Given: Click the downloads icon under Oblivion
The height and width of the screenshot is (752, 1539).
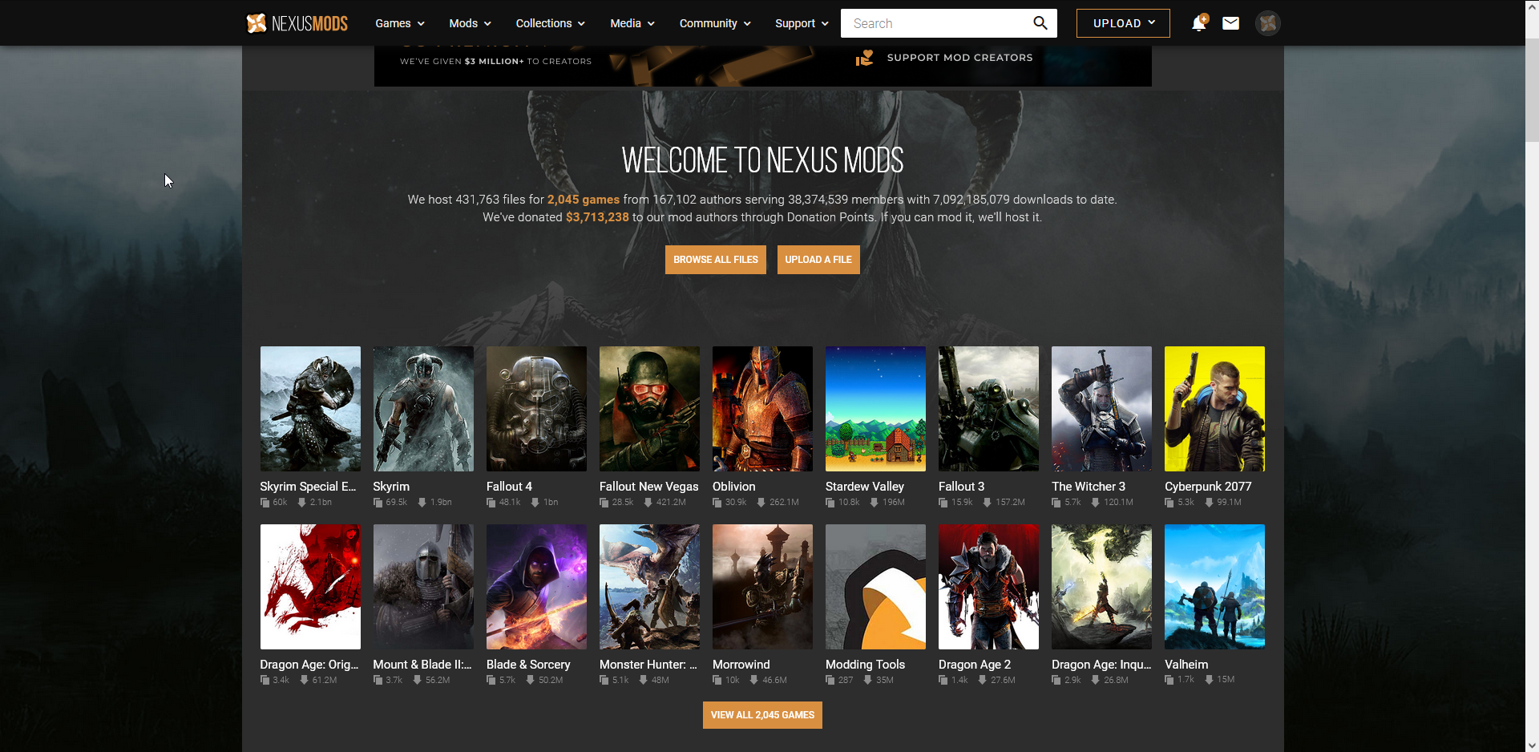Looking at the screenshot, I should [x=761, y=503].
